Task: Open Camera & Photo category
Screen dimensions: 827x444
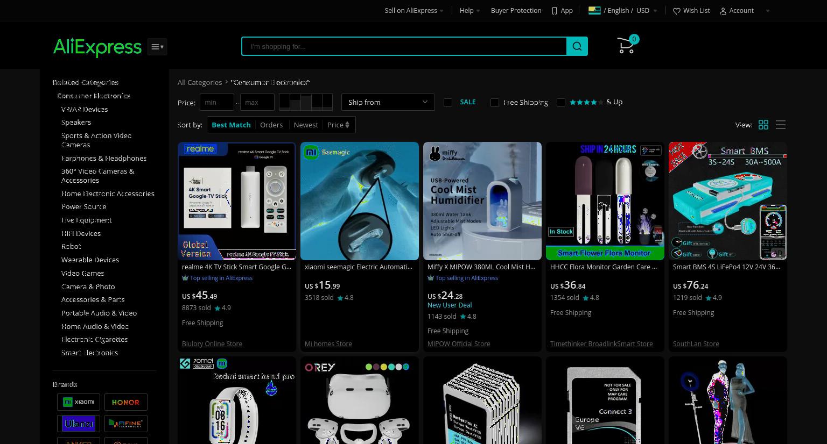Action: (x=88, y=287)
